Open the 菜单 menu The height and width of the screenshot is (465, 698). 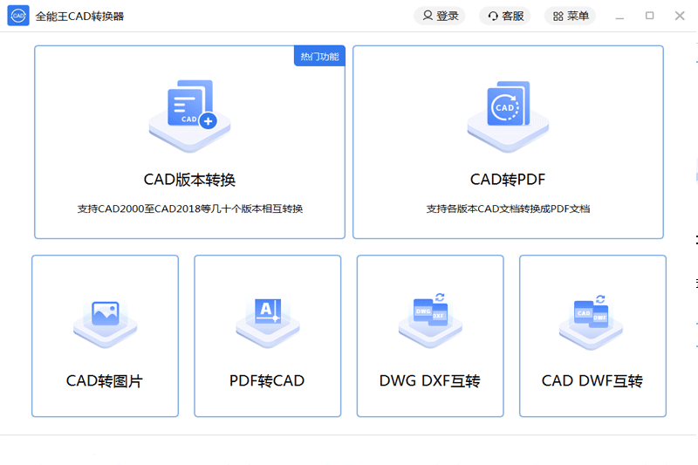click(570, 16)
